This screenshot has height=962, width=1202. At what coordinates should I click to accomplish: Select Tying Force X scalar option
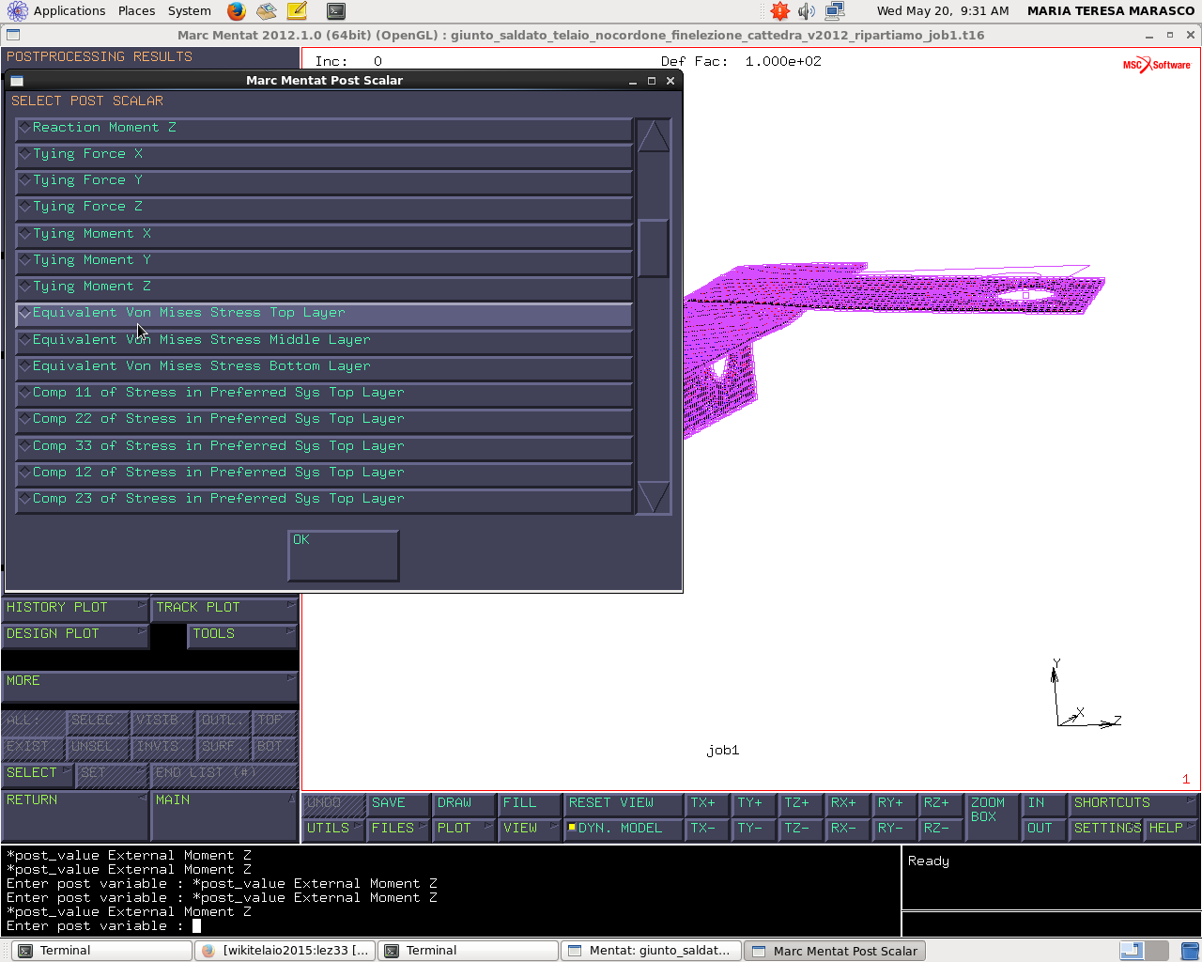pos(324,154)
